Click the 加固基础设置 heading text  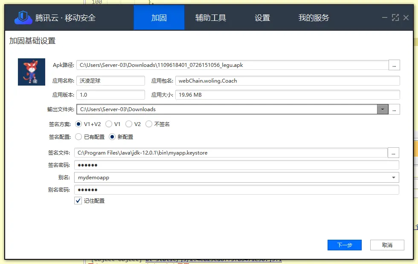[x=32, y=41]
